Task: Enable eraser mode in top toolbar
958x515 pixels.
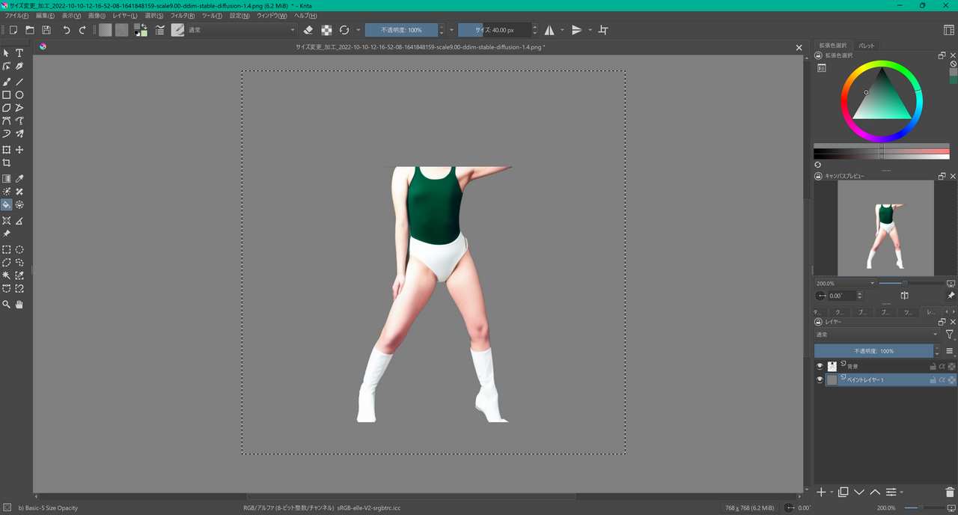Action: pos(308,30)
